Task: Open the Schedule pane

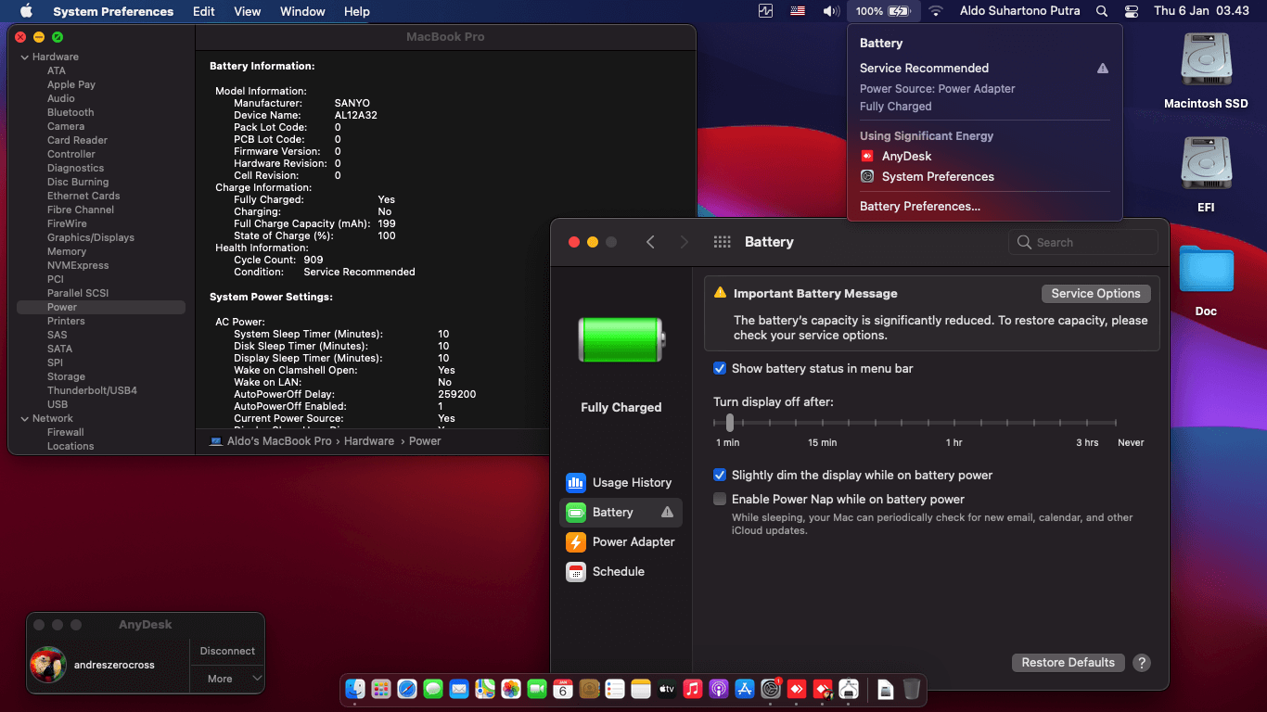Action: point(620,572)
